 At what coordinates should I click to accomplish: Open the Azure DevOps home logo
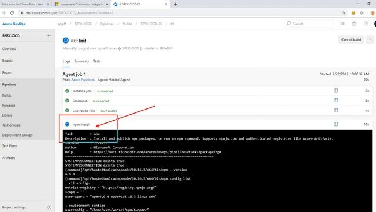pyautogui.click(x=14, y=24)
